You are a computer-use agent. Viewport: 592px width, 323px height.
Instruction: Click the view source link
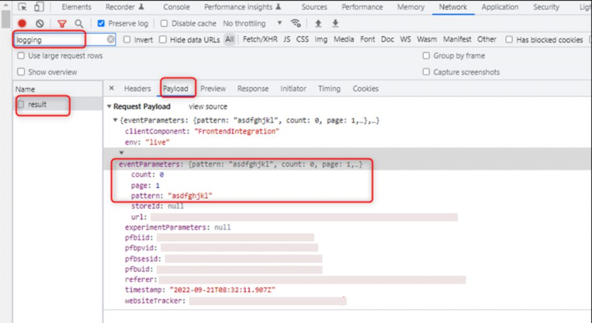208,106
